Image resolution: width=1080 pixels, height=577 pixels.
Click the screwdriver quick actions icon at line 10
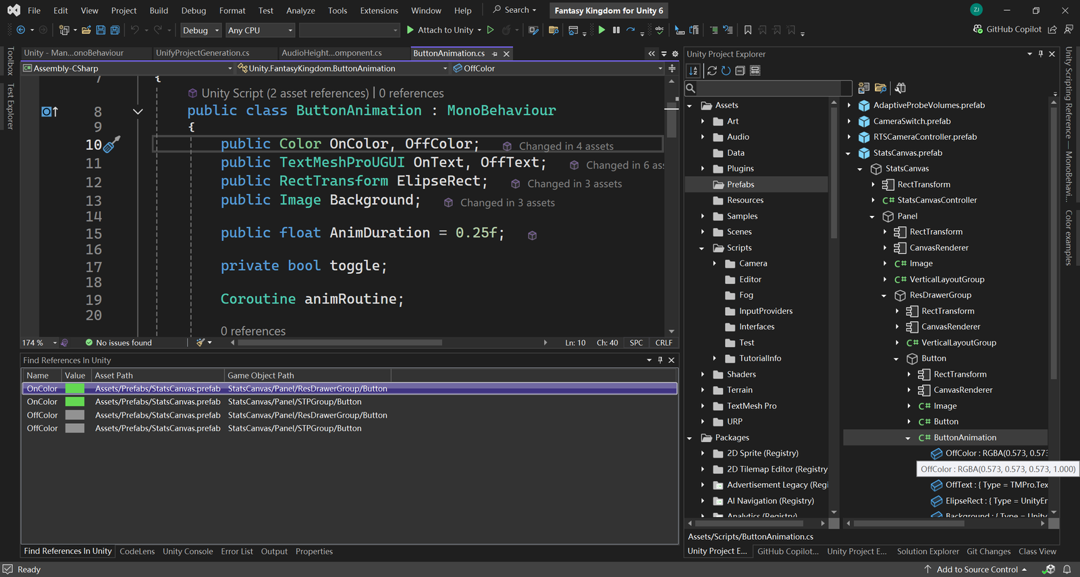(112, 144)
